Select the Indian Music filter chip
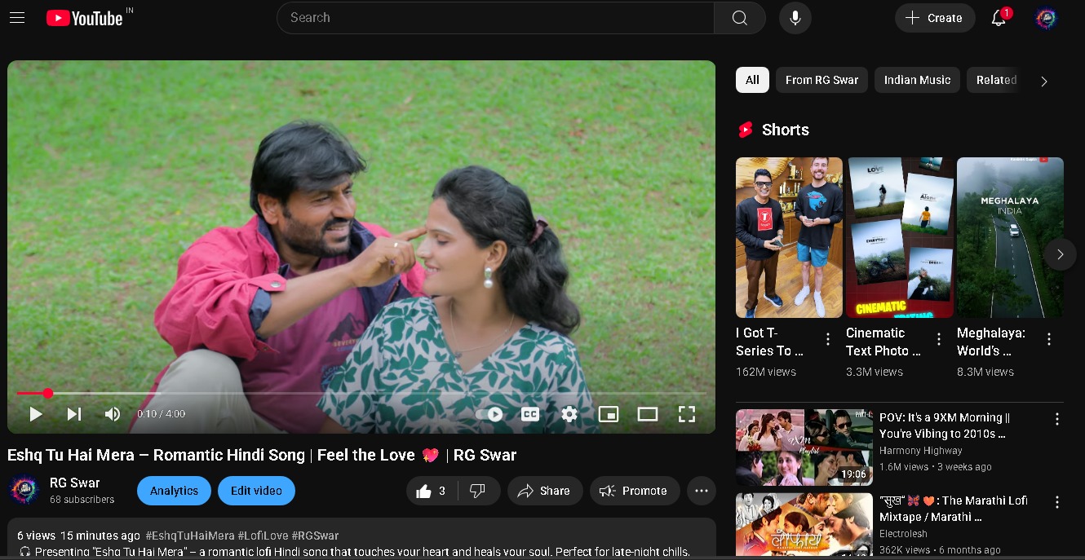1085x560 pixels. click(x=917, y=80)
